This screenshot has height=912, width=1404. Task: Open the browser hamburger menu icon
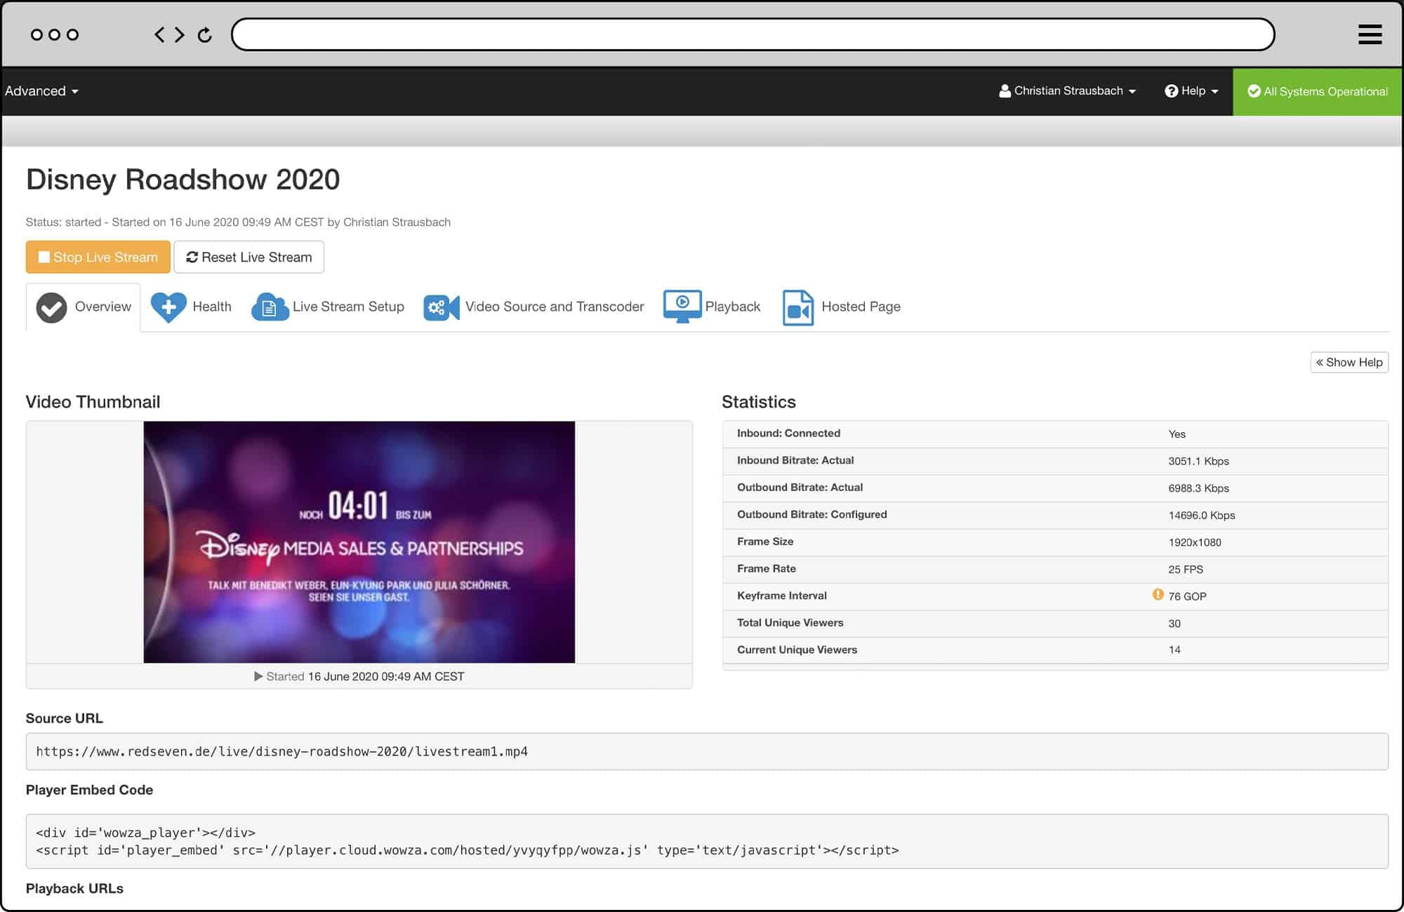tap(1370, 34)
